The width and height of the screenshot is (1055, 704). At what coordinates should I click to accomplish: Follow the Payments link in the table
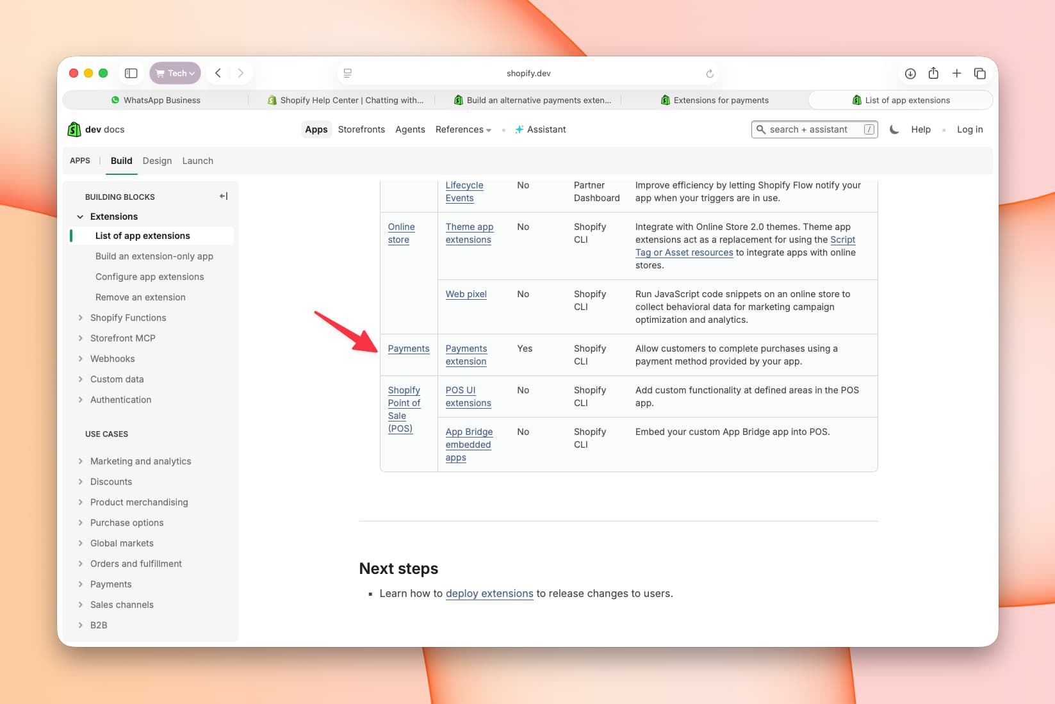coord(409,348)
